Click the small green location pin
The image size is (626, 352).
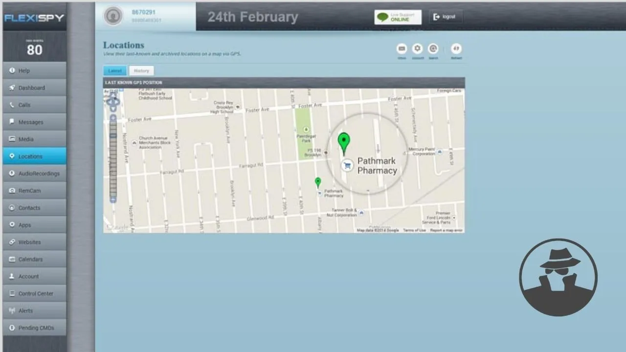point(318,183)
